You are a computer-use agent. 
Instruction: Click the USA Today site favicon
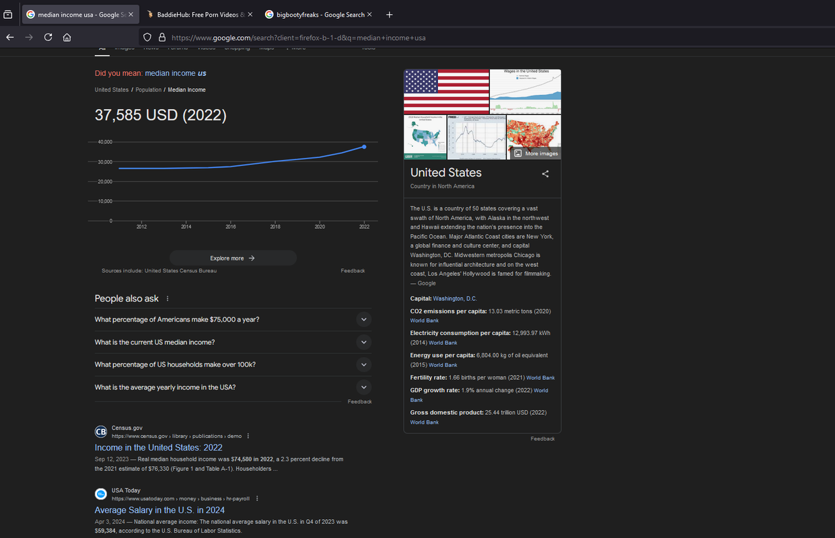click(101, 494)
